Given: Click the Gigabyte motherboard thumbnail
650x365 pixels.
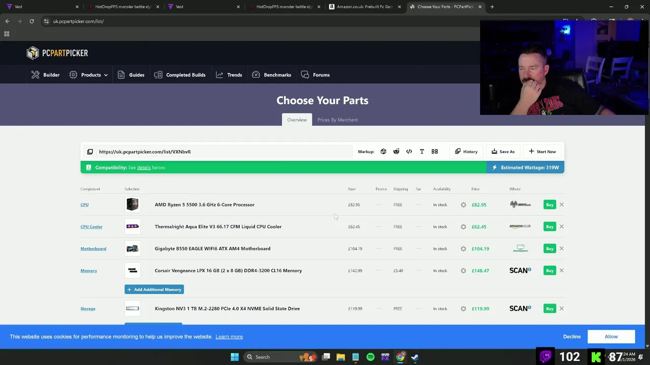Looking at the screenshot, I should [133, 248].
